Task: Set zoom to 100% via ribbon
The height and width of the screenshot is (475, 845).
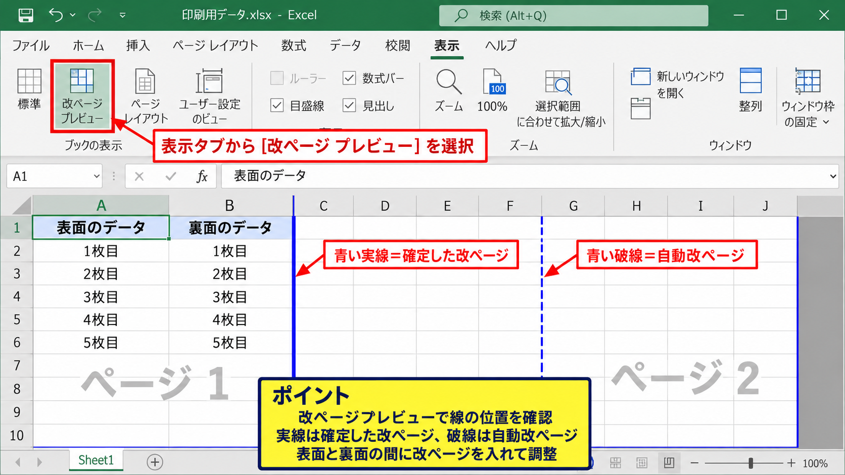Action: pos(492,90)
